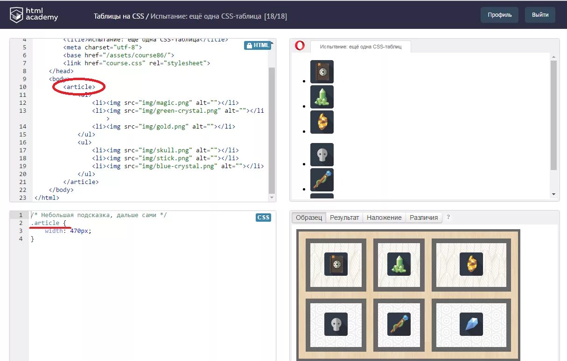Place cursor on .article selector in CSS
The height and width of the screenshot is (361, 567).
coord(45,223)
